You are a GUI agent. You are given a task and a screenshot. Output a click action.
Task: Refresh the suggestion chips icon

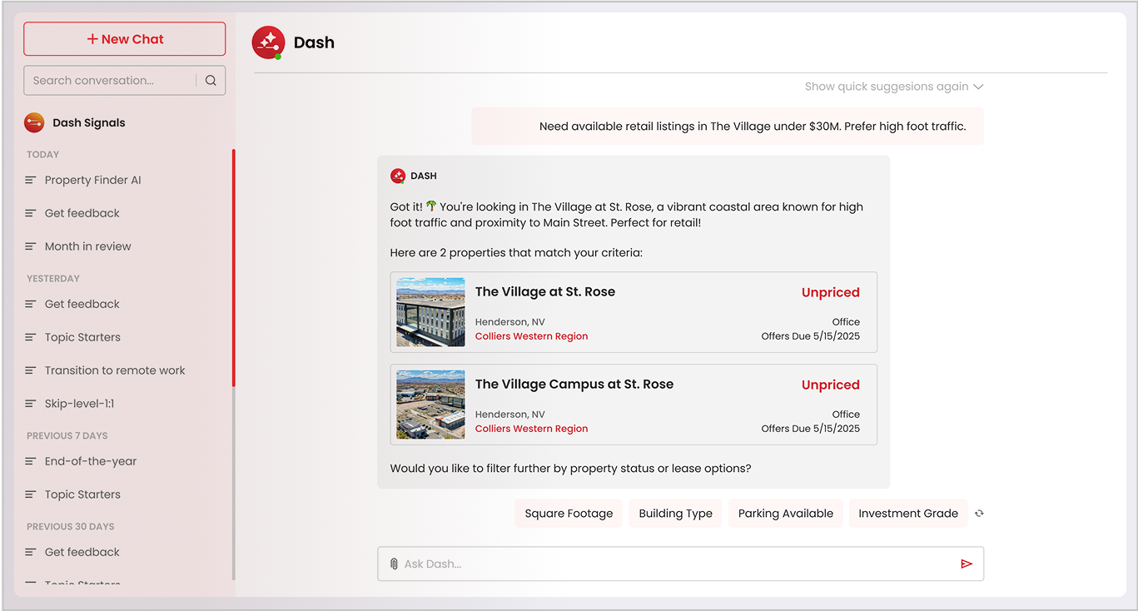point(979,514)
